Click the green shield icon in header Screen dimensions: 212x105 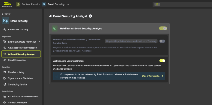pyautogui.click(x=54, y=28)
